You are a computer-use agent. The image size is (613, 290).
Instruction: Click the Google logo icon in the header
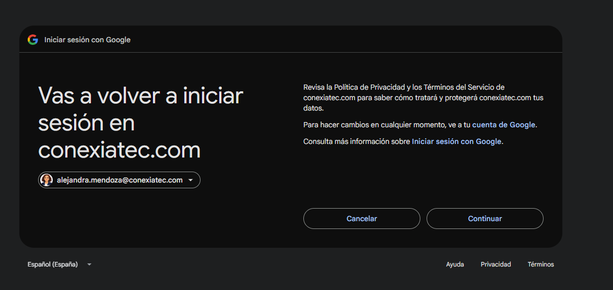coord(33,40)
